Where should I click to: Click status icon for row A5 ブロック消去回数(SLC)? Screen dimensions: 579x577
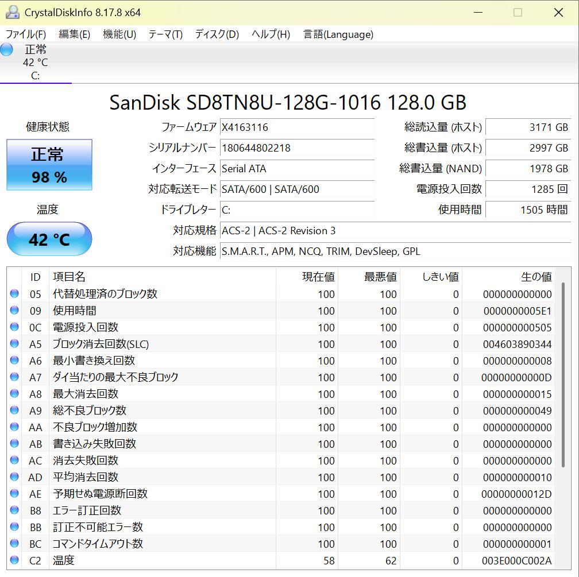pos(14,343)
